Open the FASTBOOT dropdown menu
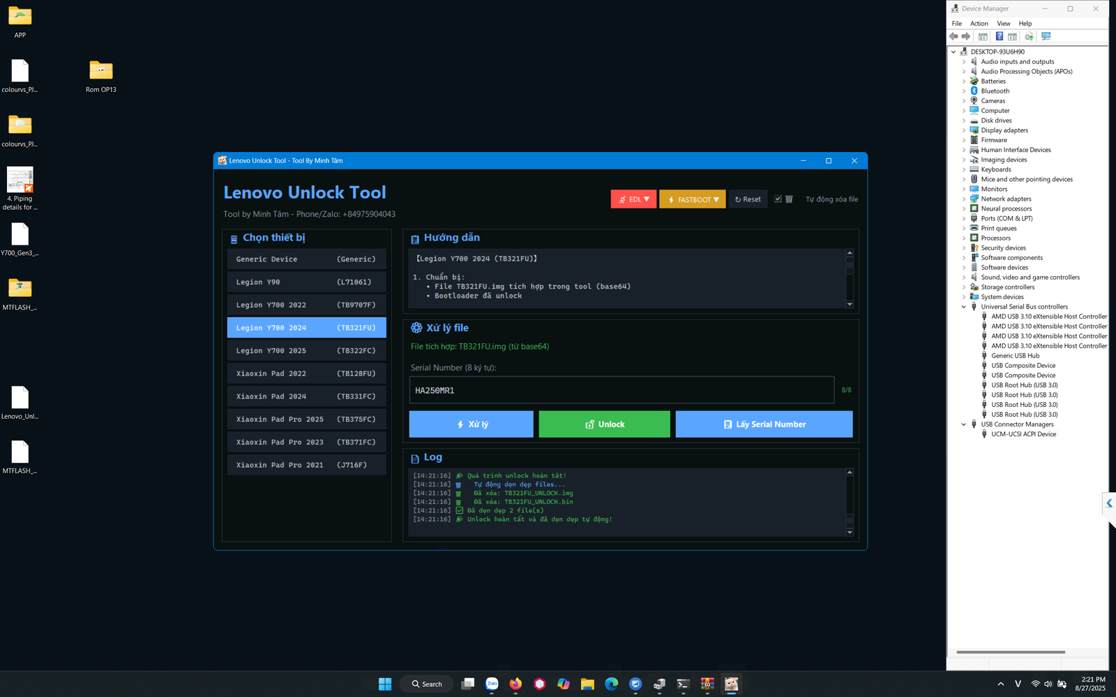Viewport: 1116px width, 697px height. (693, 199)
